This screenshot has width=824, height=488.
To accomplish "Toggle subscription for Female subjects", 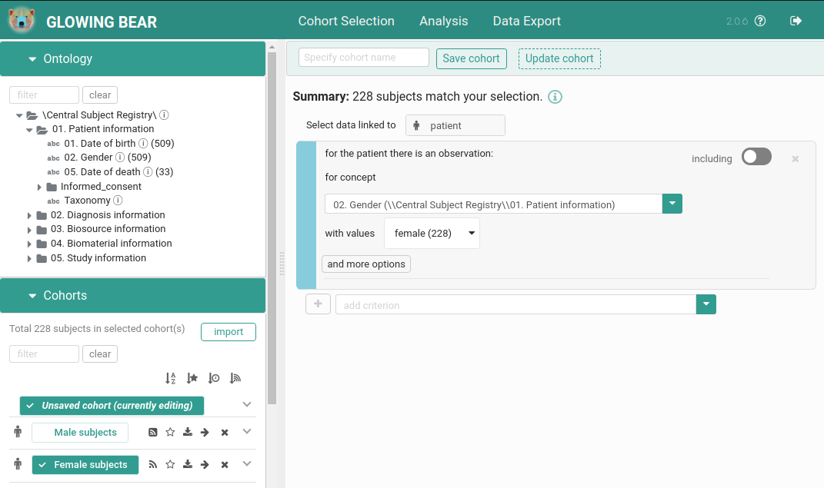I will click(153, 464).
